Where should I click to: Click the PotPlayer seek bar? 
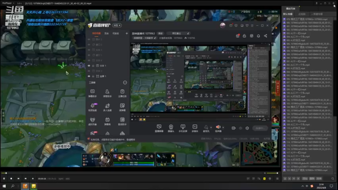pos(132,173)
